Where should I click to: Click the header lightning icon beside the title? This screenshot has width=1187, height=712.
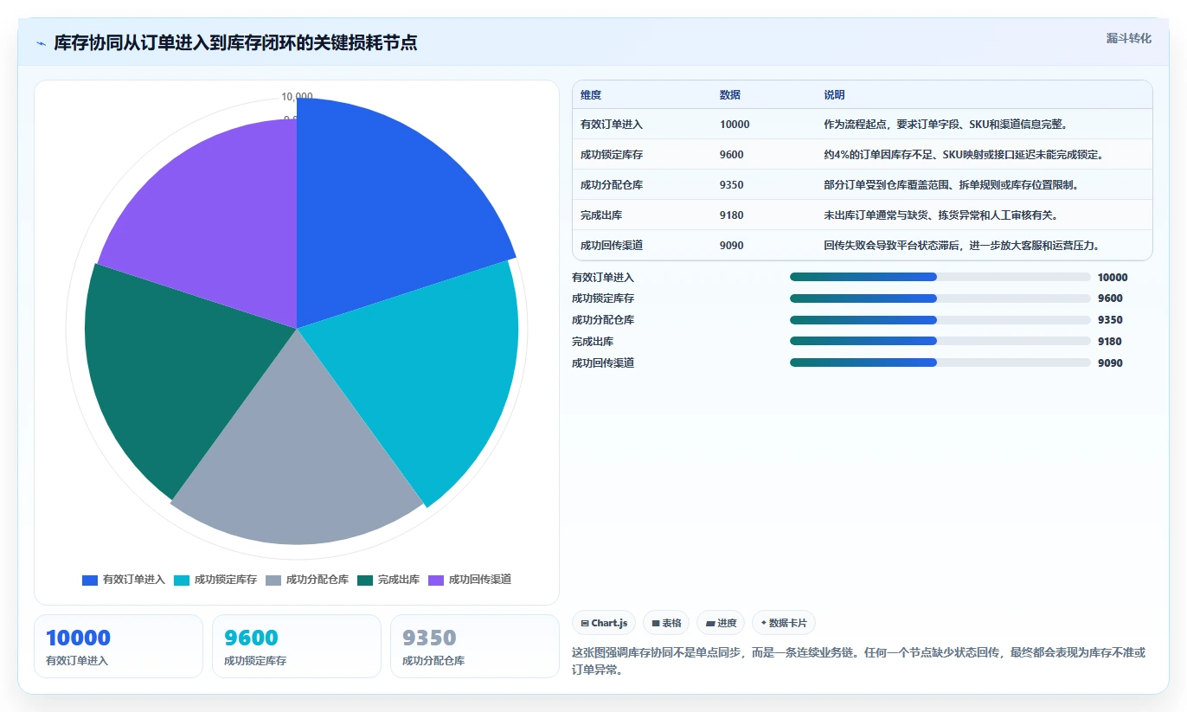point(41,43)
